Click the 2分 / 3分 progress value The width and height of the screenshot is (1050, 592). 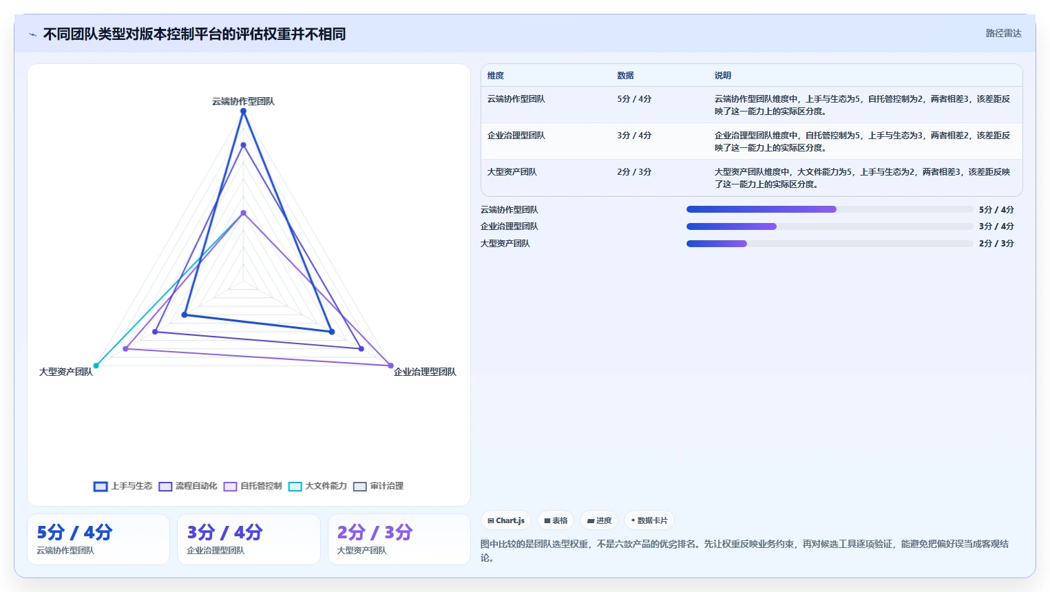tap(996, 244)
